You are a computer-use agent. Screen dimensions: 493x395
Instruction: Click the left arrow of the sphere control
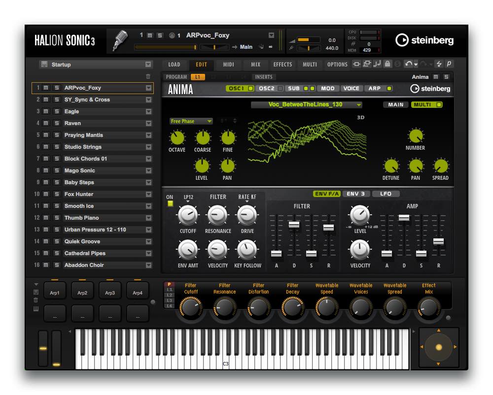[422, 347]
